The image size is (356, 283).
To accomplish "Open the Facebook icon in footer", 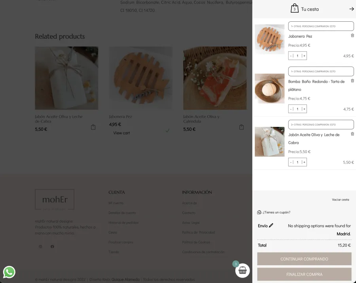I will (x=52, y=247).
